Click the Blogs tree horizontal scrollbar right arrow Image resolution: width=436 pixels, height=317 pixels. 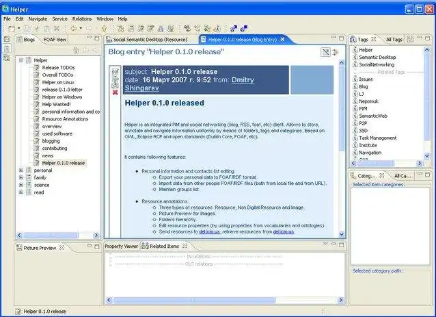coord(96,235)
